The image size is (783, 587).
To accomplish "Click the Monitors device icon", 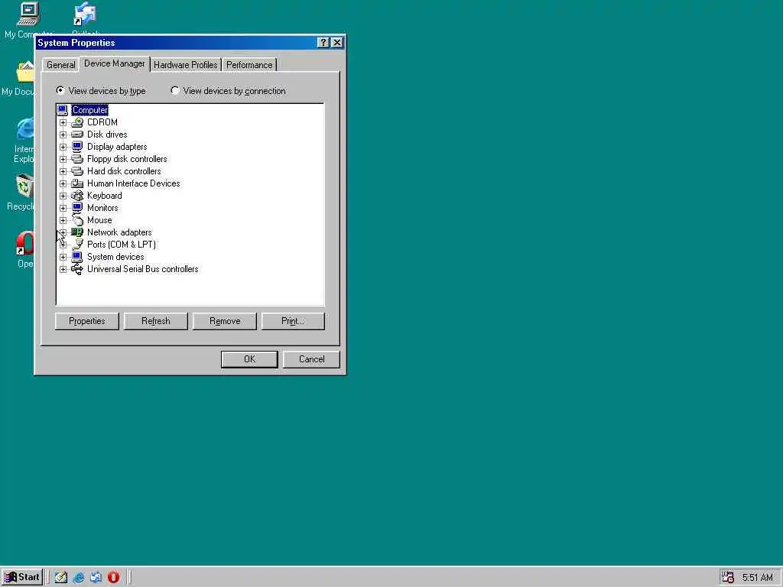I will click(x=77, y=208).
